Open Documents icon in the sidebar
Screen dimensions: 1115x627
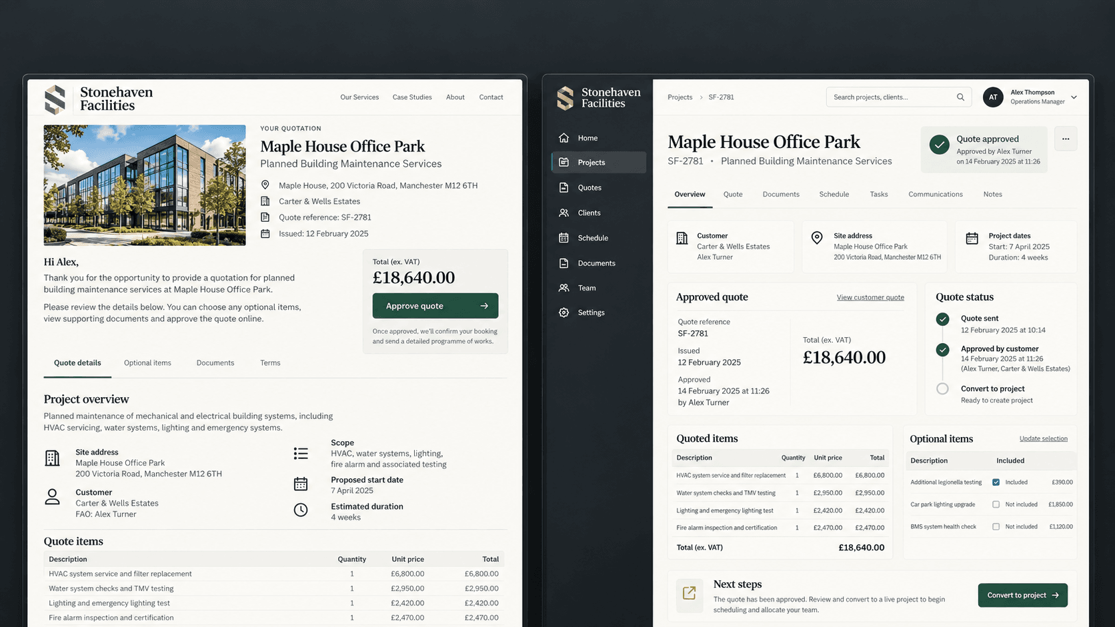click(x=564, y=263)
